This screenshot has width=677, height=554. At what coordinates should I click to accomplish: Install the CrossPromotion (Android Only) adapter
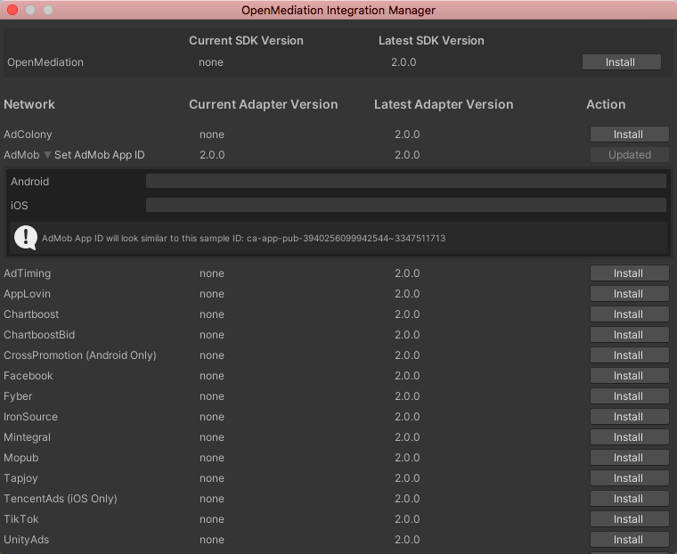click(x=629, y=355)
